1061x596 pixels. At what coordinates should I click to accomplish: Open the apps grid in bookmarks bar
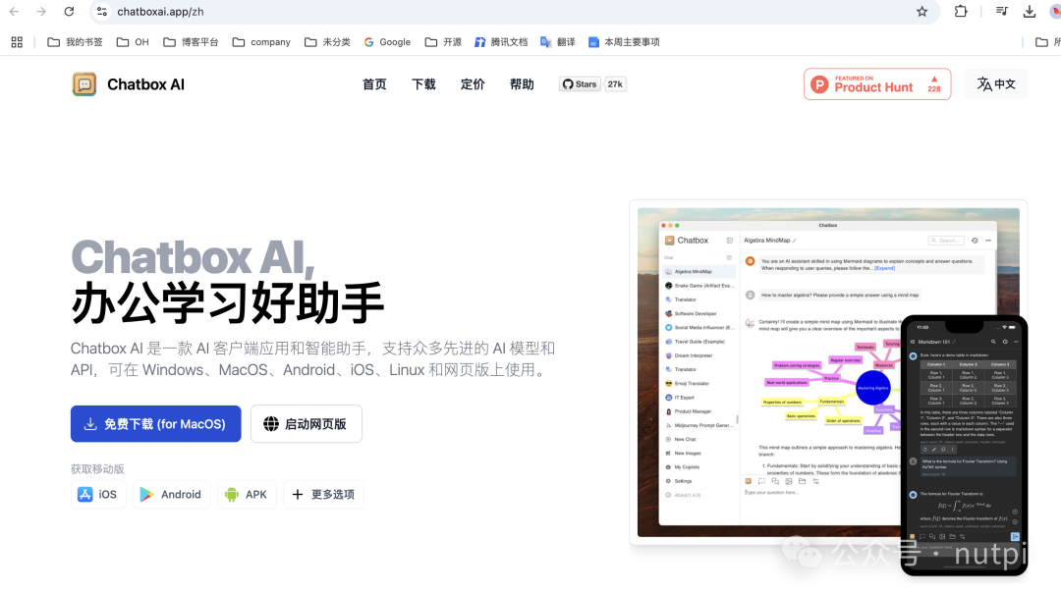[x=17, y=42]
